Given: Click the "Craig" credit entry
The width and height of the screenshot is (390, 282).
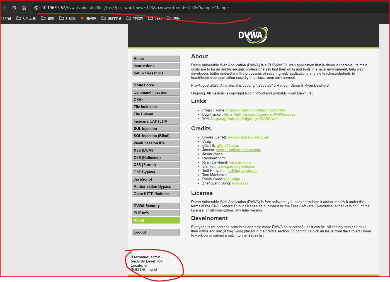Looking at the screenshot, I should click(x=207, y=142).
